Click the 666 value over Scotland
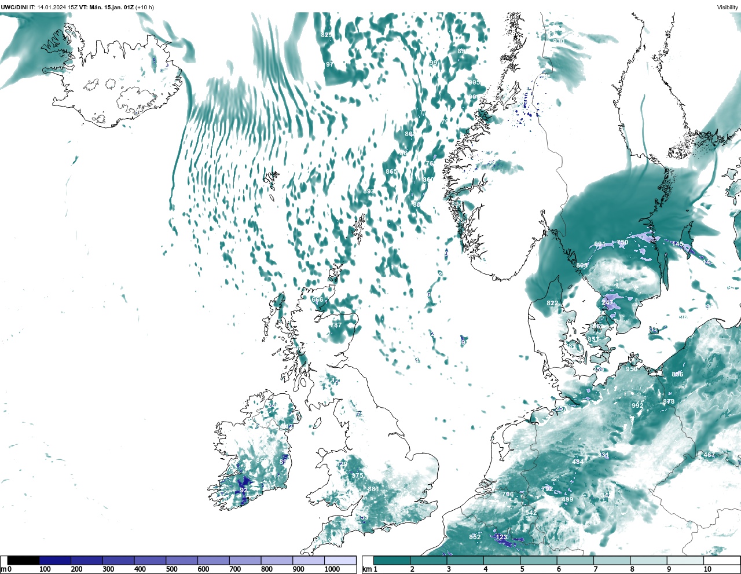The width and height of the screenshot is (741, 574). click(x=317, y=300)
